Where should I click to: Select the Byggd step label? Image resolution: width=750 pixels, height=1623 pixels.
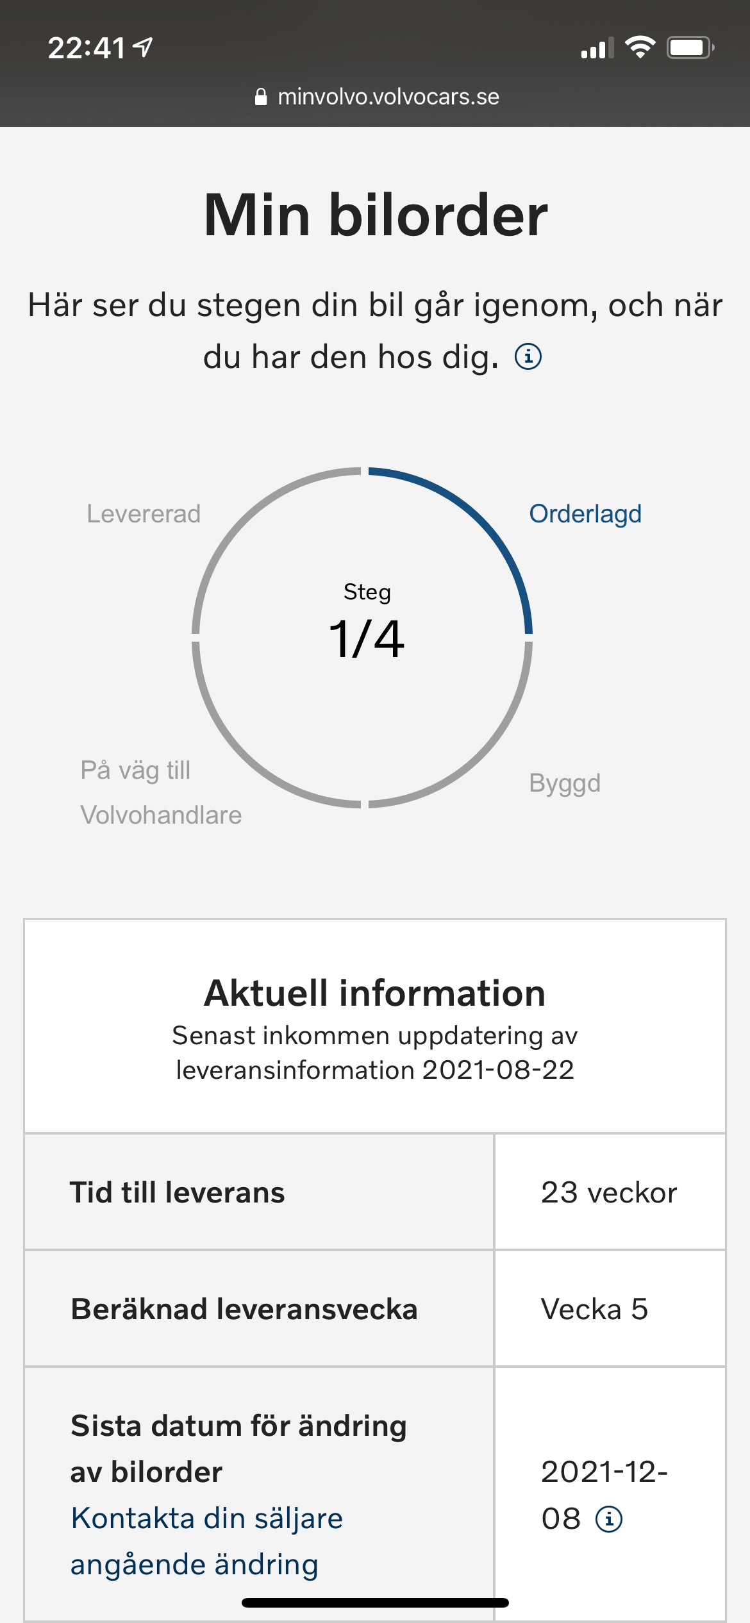(x=565, y=783)
